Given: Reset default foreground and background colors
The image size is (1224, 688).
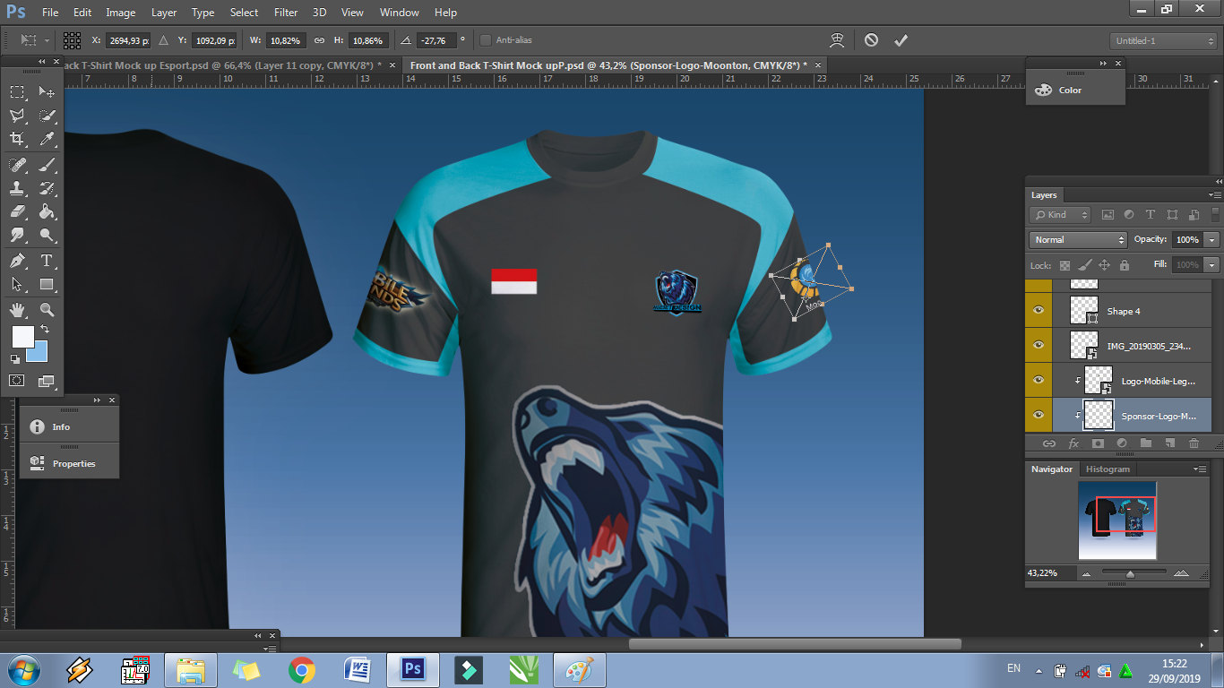Looking at the screenshot, I should pyautogui.click(x=13, y=359).
